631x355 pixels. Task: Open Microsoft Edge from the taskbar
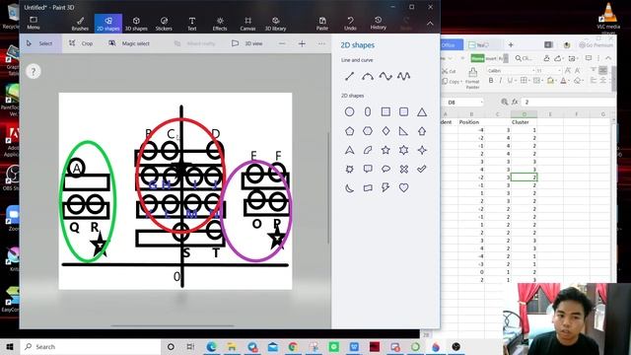(x=211, y=346)
